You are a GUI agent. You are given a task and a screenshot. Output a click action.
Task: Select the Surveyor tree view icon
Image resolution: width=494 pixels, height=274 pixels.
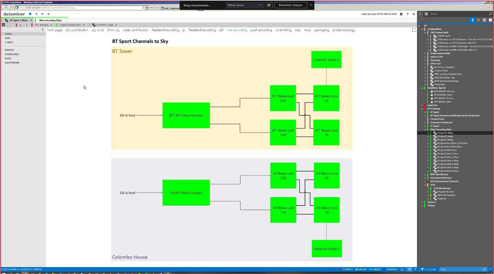click(472, 20)
